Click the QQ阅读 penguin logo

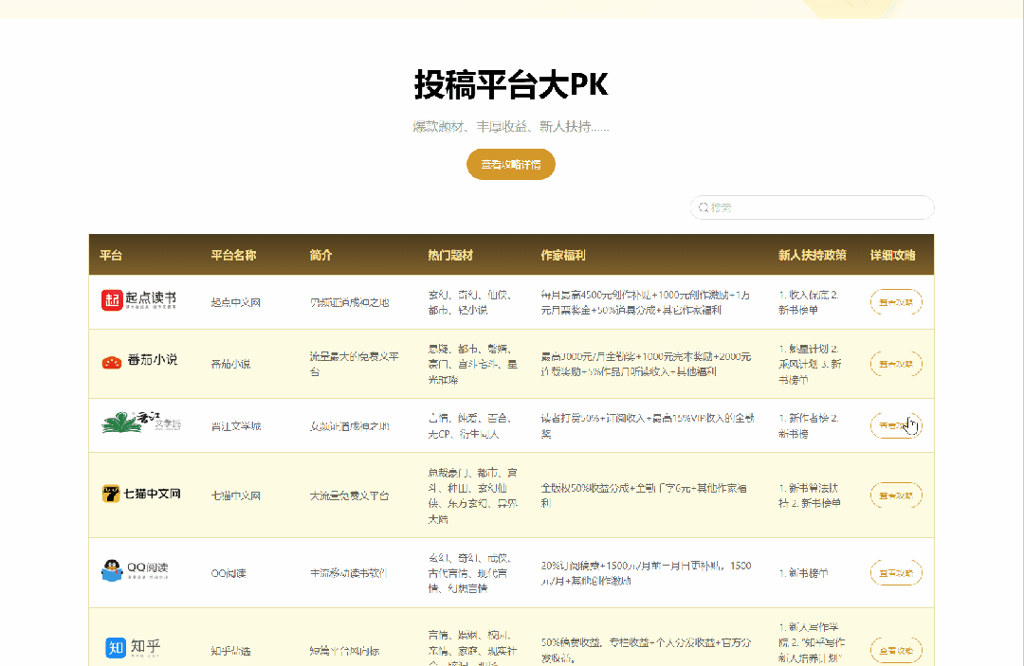[x=136, y=570]
